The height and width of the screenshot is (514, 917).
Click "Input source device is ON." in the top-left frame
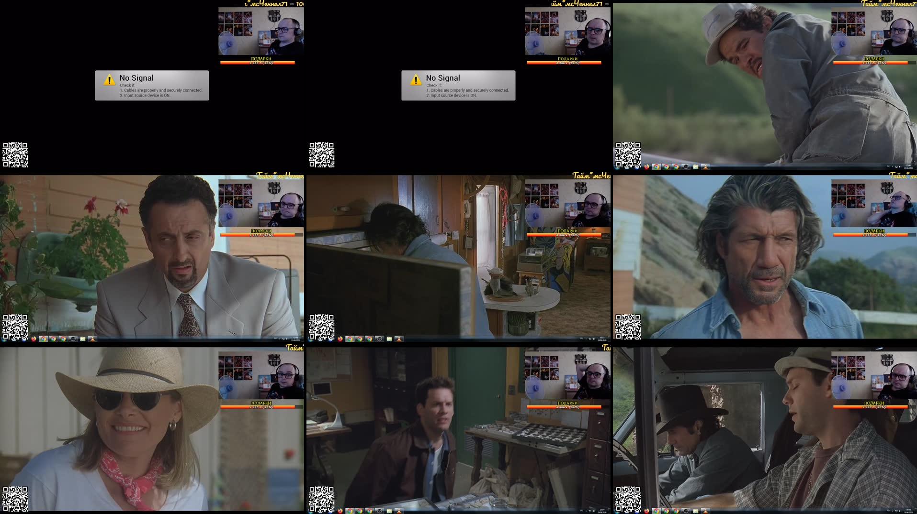click(x=147, y=96)
